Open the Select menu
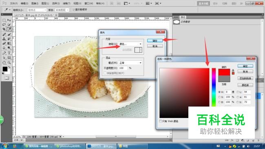The height and width of the screenshot is (149, 265). point(56,3)
